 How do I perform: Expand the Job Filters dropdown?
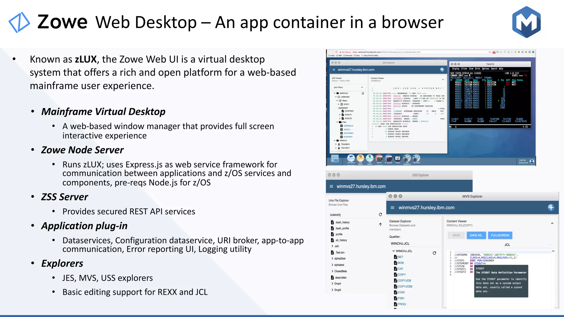[x=362, y=87]
